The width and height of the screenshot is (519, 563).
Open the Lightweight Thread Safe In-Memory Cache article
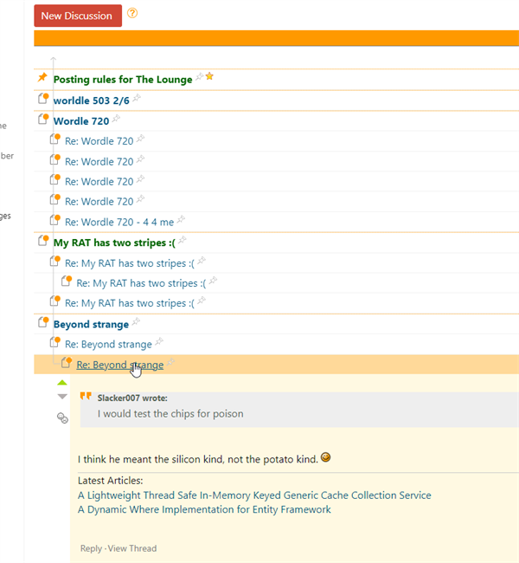point(254,495)
